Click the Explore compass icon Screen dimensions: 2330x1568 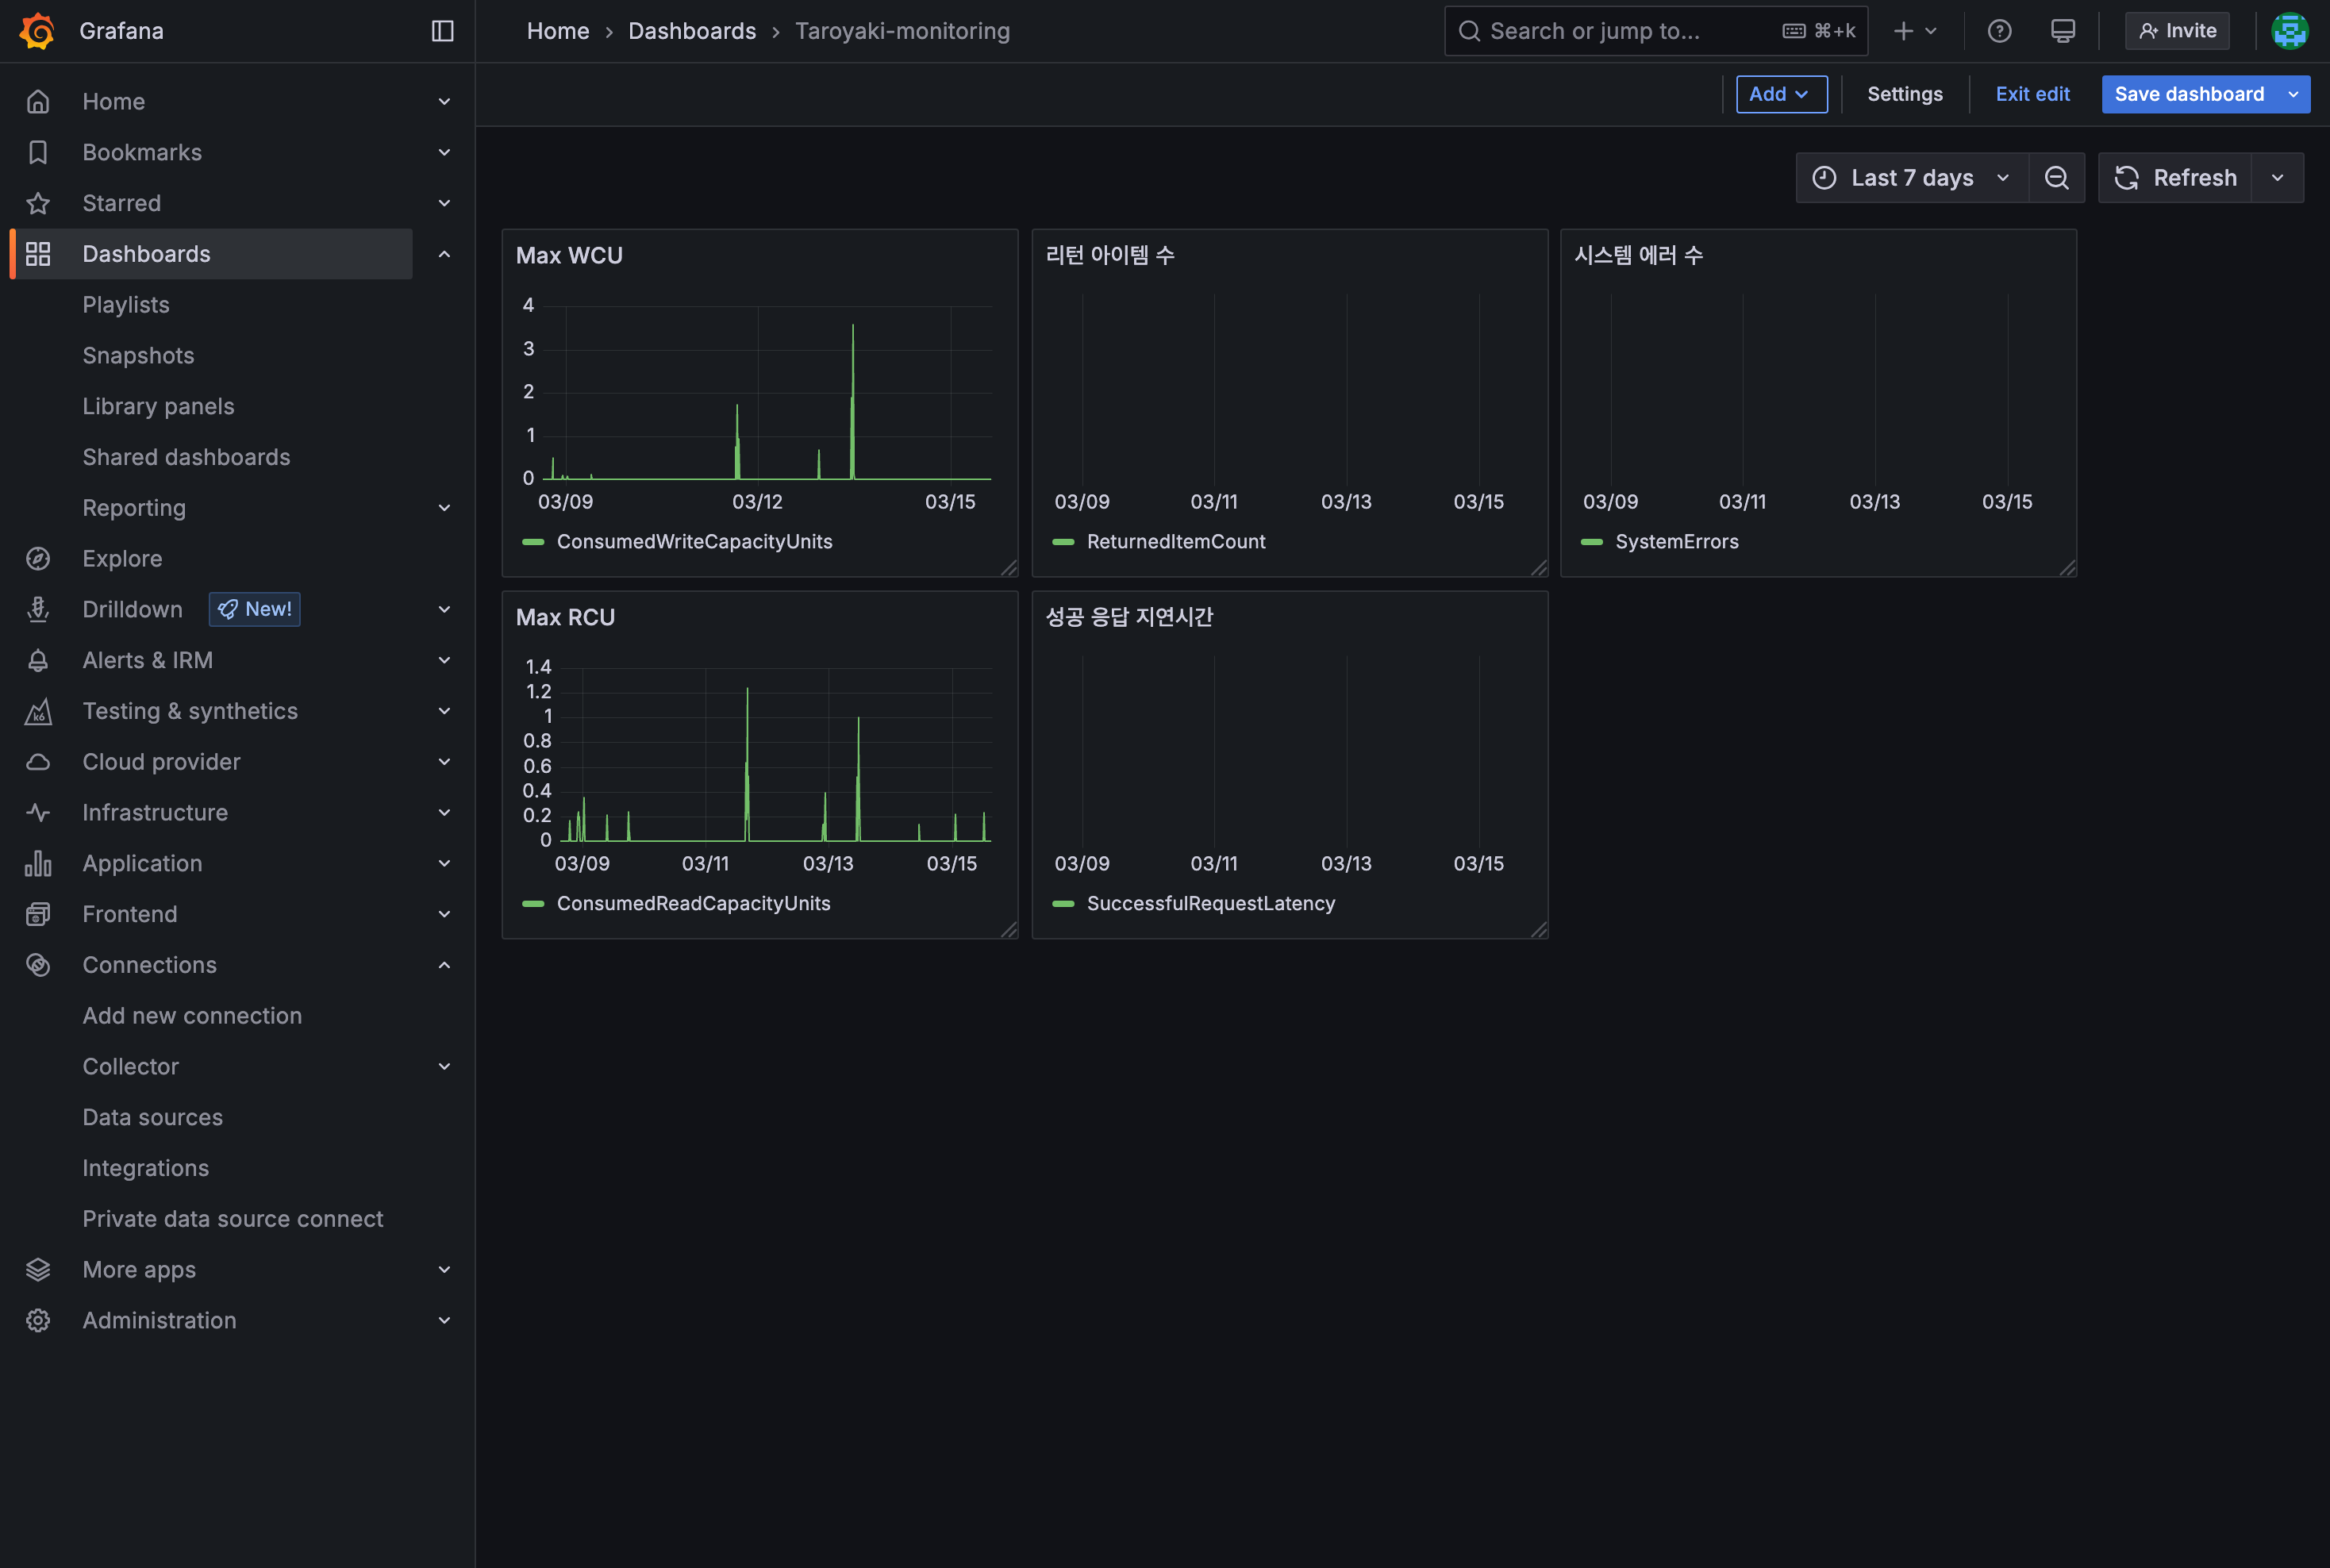(x=38, y=559)
